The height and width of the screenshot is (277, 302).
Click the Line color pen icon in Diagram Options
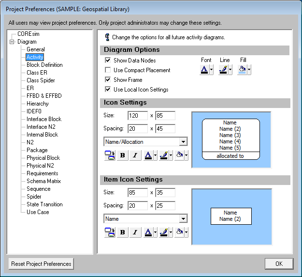click(x=222, y=70)
